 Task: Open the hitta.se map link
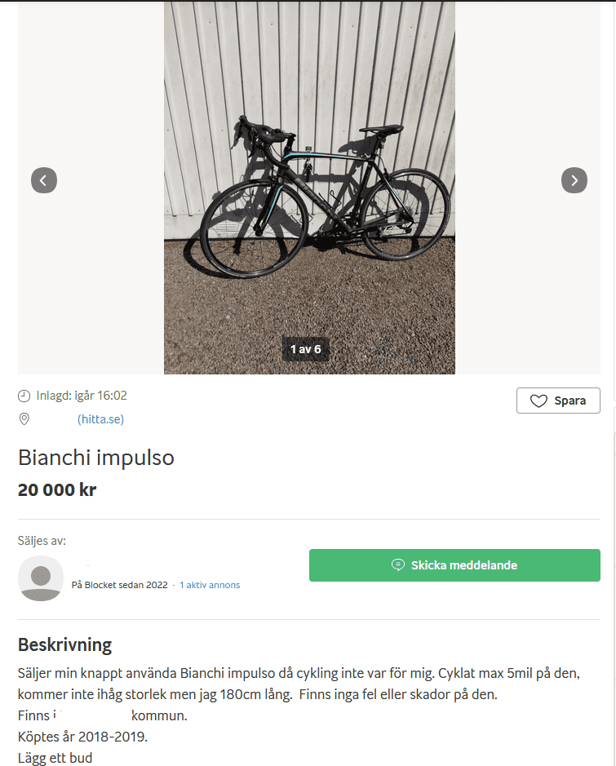(100, 419)
